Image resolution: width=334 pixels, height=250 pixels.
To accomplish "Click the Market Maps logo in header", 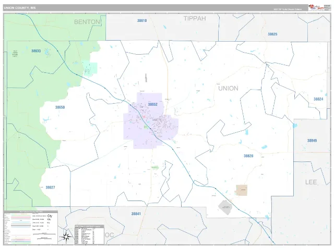I will pos(316,8).
